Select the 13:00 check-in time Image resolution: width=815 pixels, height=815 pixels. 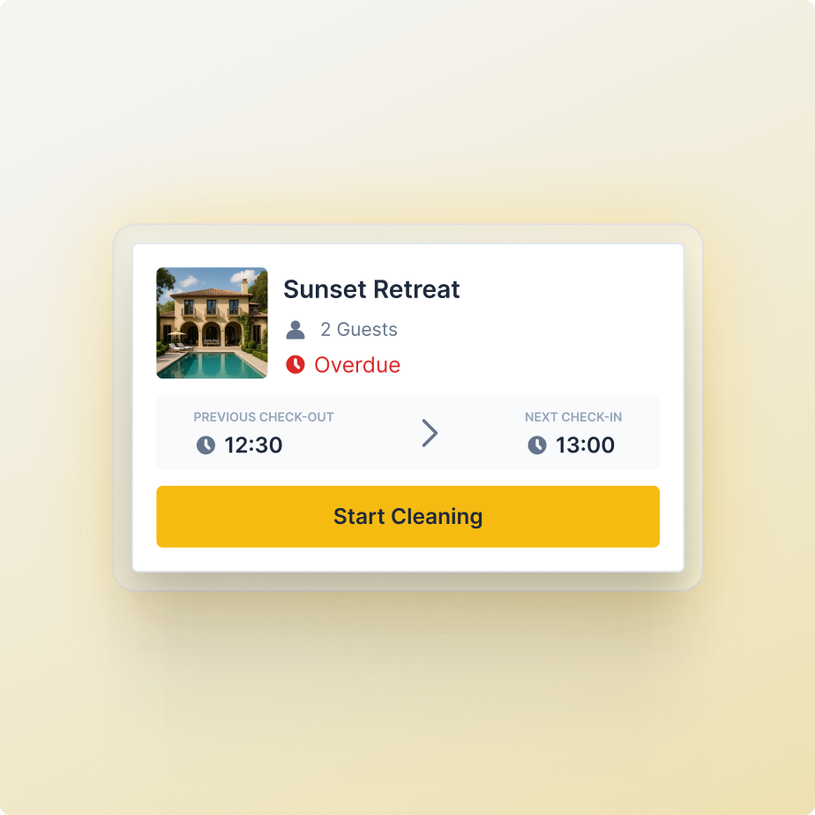[x=585, y=445]
